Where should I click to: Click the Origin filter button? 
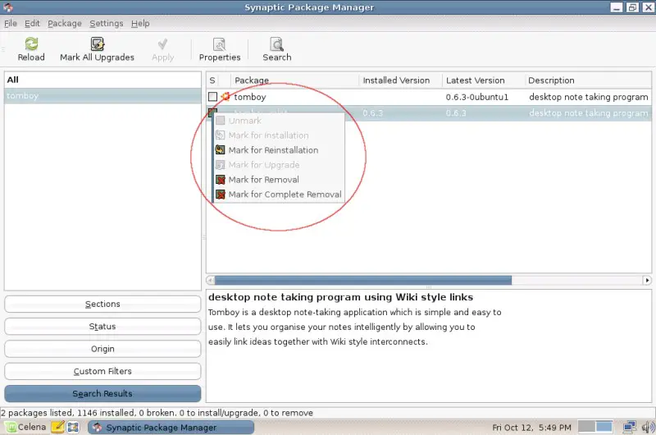click(102, 349)
